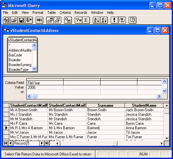Click the Query Now exclamation icon
The width and height of the screenshot is (173, 159).
tap(114, 20)
